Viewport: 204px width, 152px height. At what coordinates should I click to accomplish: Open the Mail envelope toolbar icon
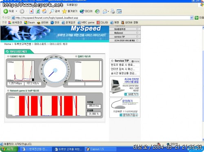(x=105, y=11)
